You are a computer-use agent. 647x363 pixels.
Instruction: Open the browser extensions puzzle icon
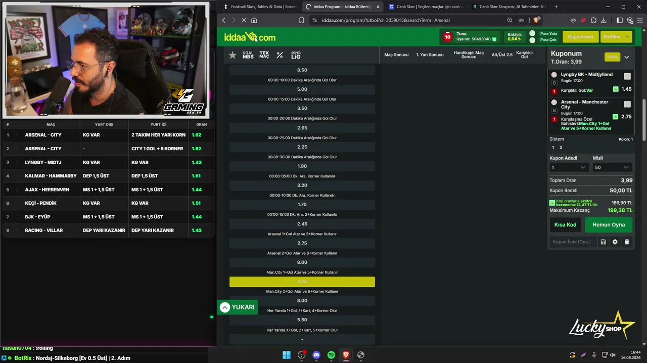pos(593,20)
